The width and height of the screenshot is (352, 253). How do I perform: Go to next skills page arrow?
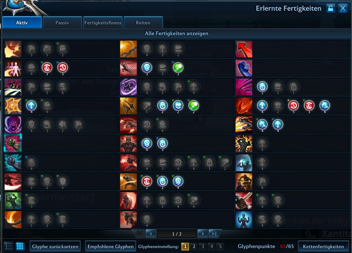(x=203, y=233)
